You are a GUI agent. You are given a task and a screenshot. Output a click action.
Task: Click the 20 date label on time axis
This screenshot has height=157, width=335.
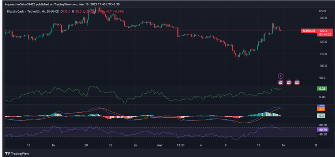pos(86,145)
